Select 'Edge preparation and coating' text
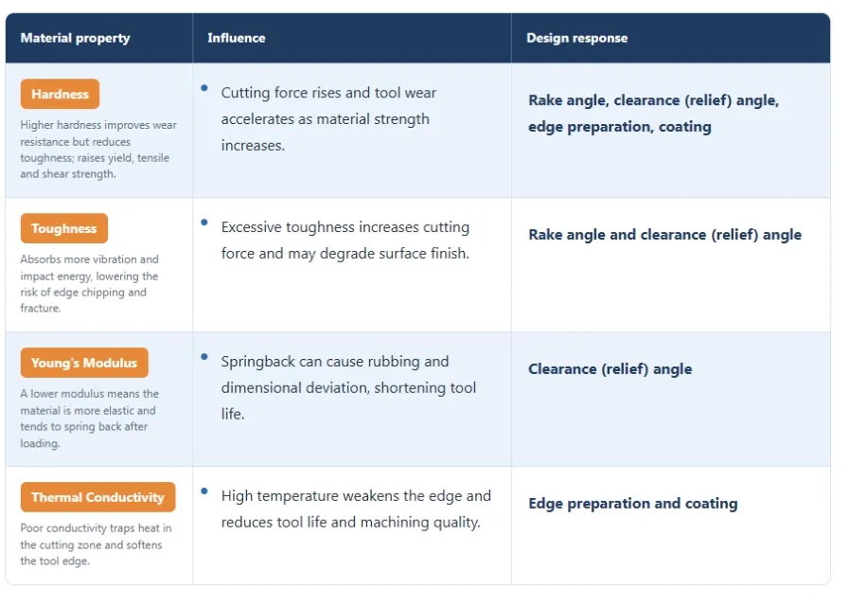Screen dimensions: 849x607 click(x=633, y=504)
